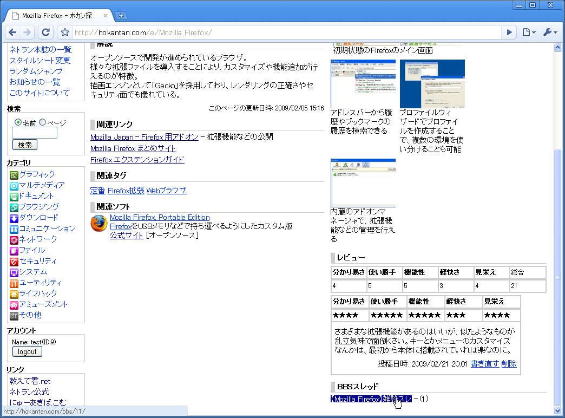Click the Firefox logo under 関連ソフト

98,223
